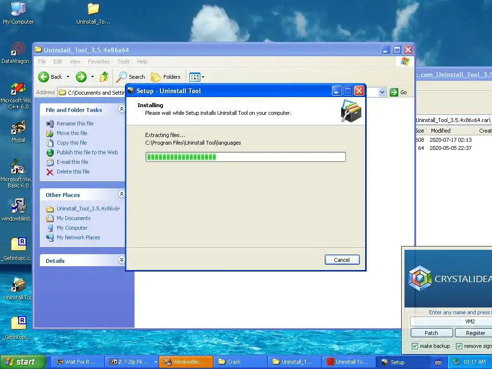This screenshot has width=492, height=369.
Task: Open the Views button in Explorer toolbar
Action: (195, 77)
